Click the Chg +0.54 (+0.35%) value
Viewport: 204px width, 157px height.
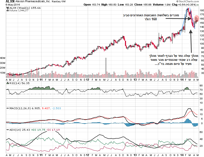pos(184,5)
